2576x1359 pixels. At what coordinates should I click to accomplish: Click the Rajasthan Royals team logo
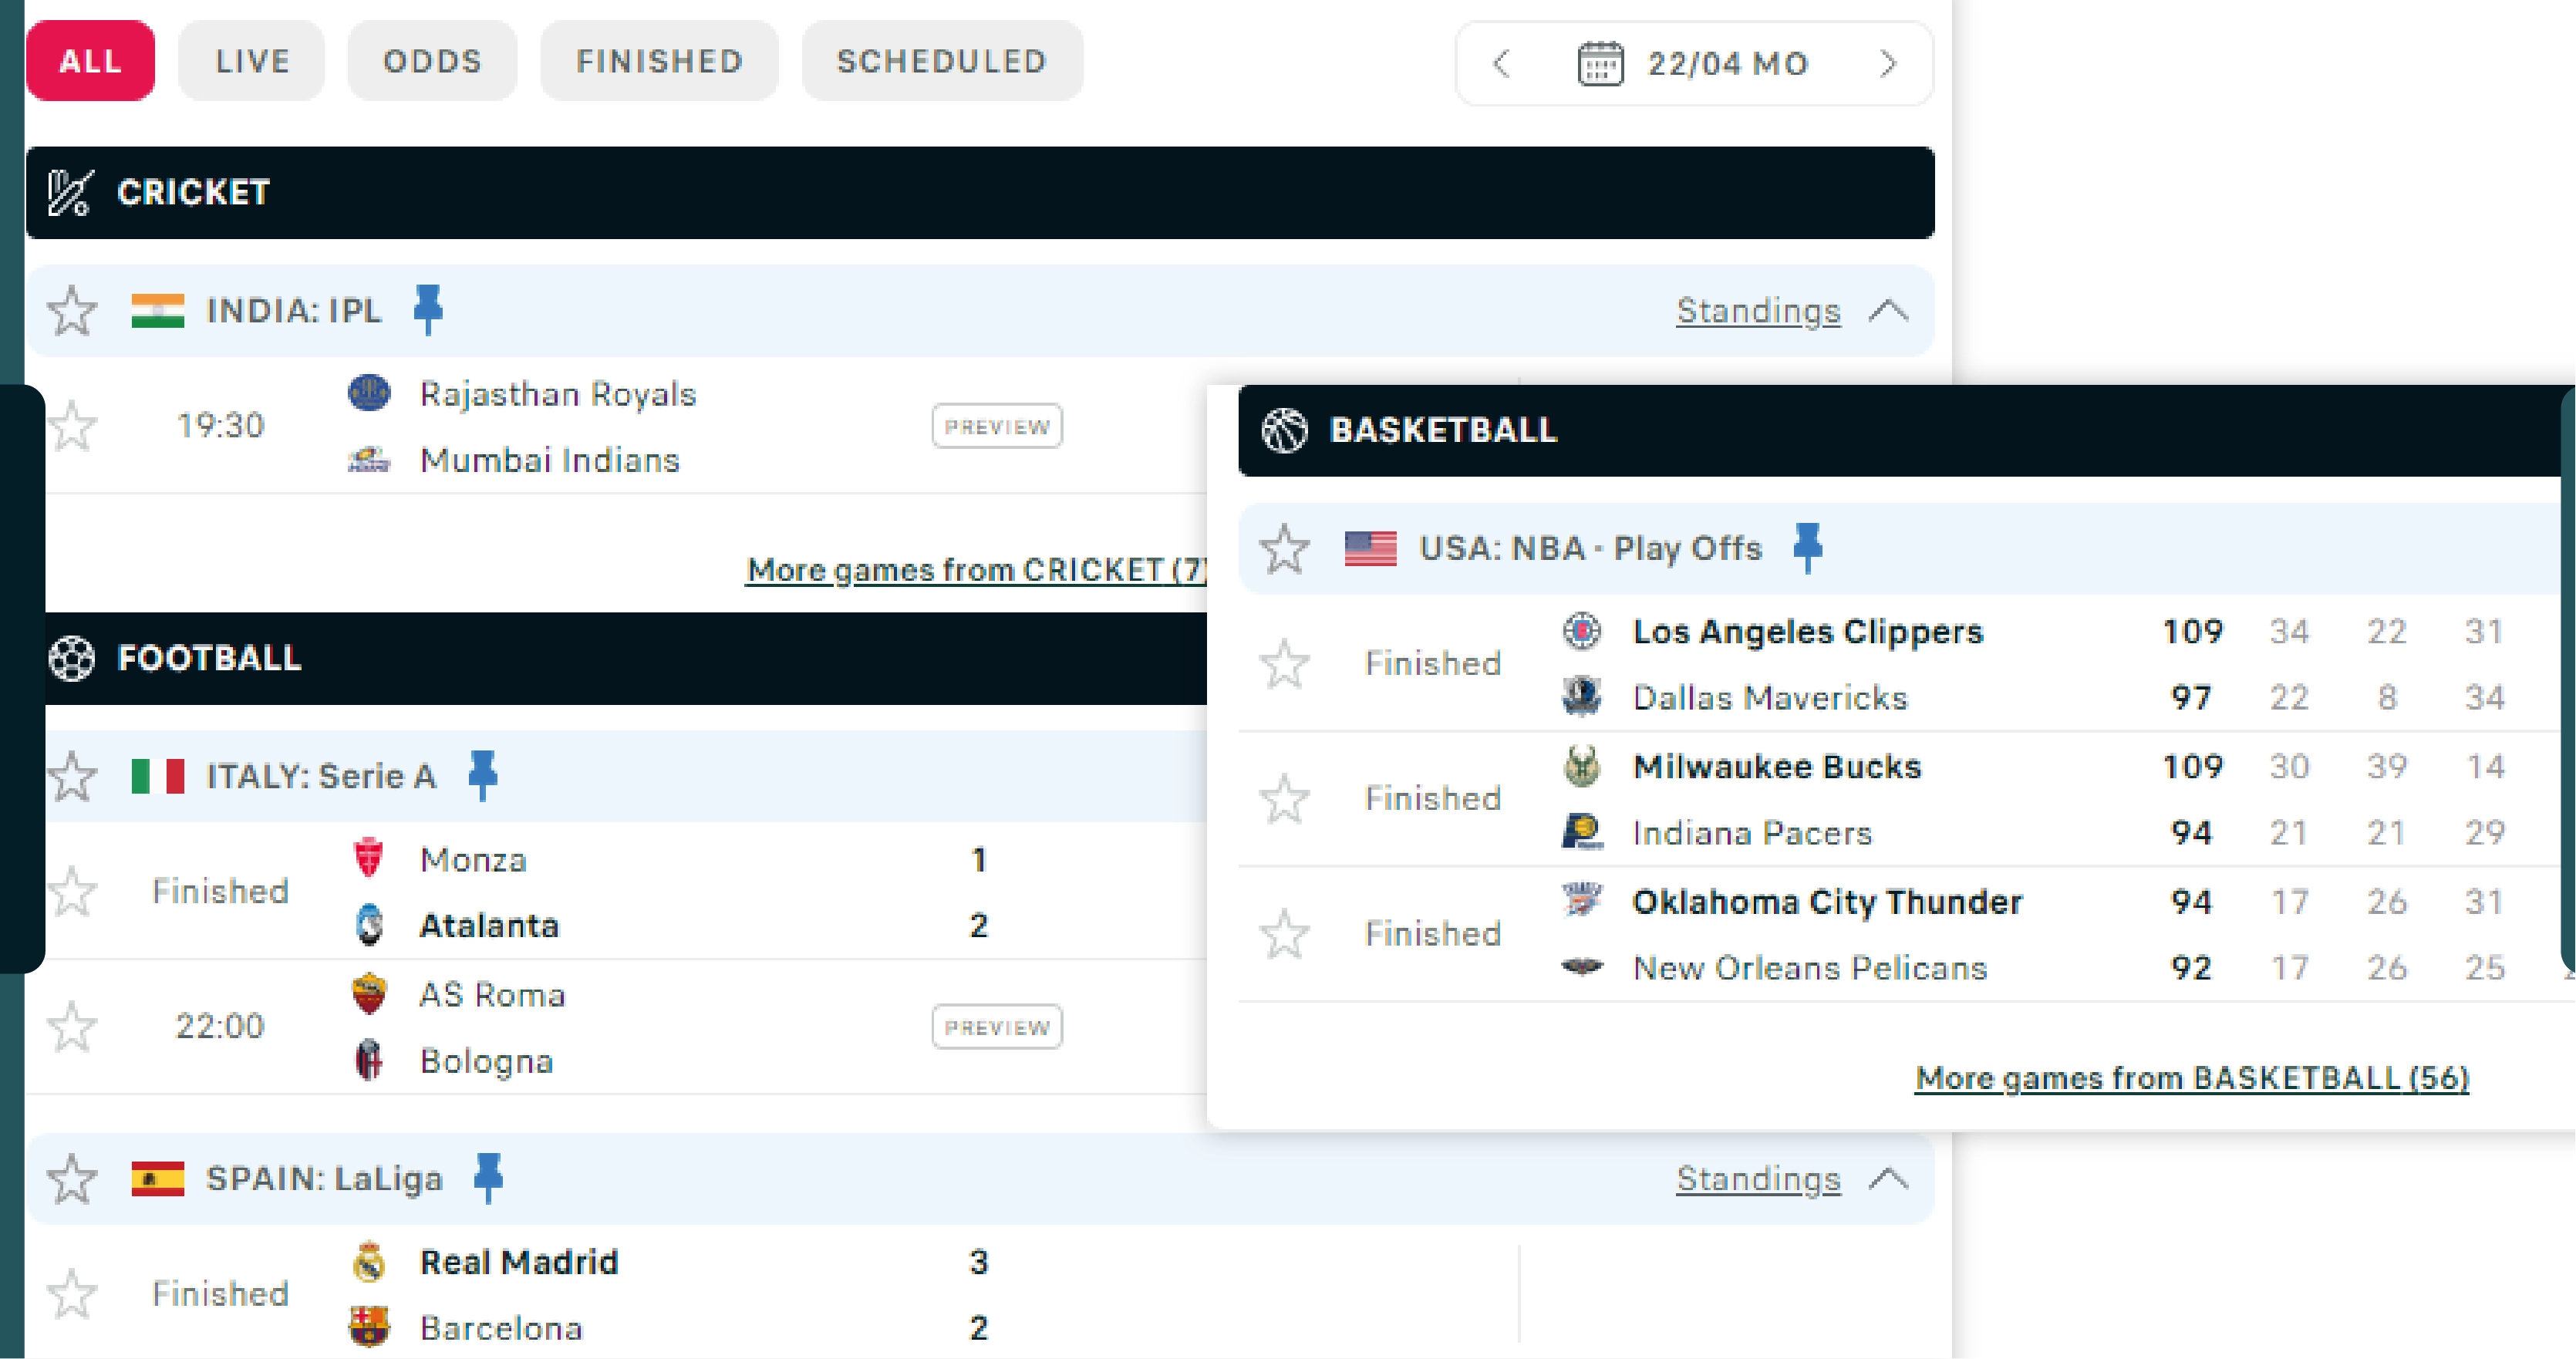(369, 393)
